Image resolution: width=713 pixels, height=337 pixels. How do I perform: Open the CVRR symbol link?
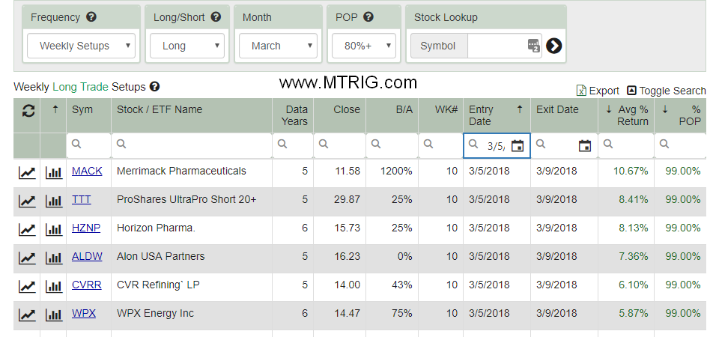pos(86,285)
